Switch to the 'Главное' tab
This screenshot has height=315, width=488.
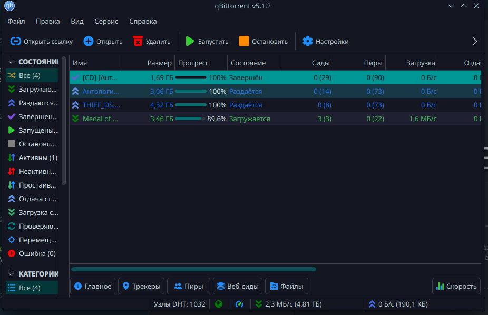point(93,286)
